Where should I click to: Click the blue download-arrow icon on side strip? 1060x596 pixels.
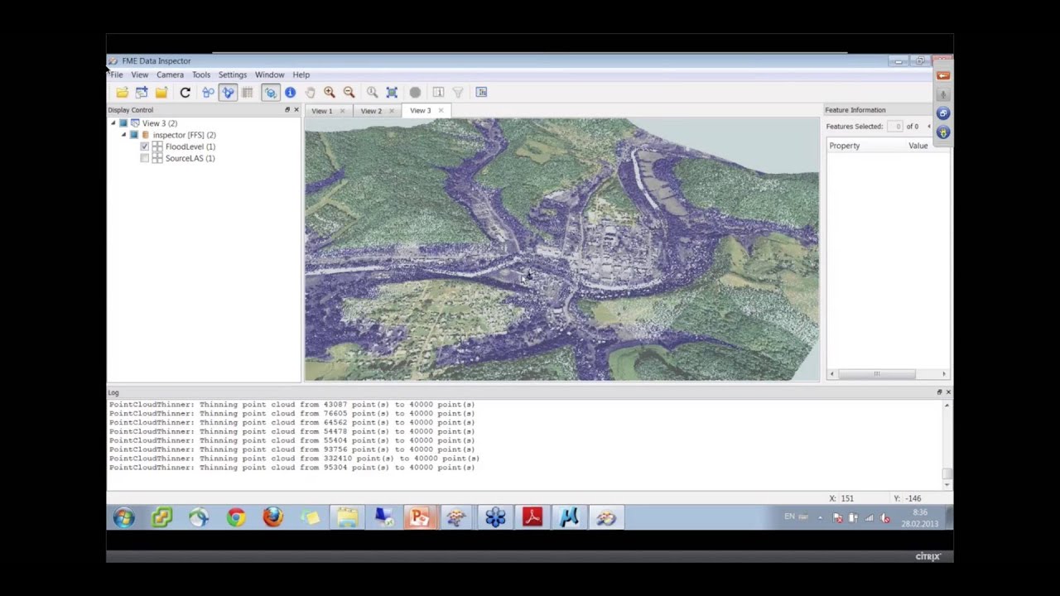[x=943, y=132]
